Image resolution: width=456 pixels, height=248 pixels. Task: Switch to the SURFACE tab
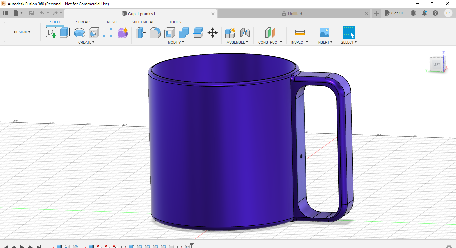click(x=84, y=22)
